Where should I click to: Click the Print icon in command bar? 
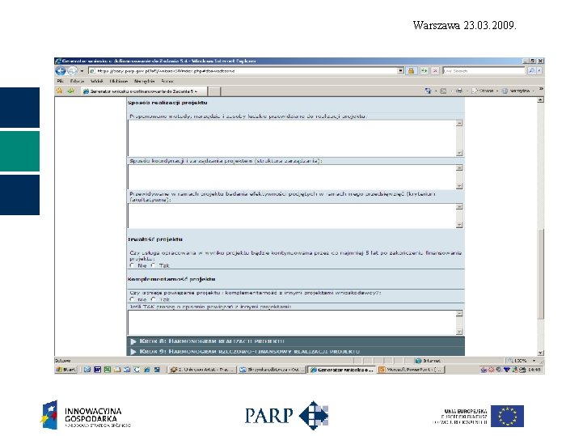(x=458, y=91)
